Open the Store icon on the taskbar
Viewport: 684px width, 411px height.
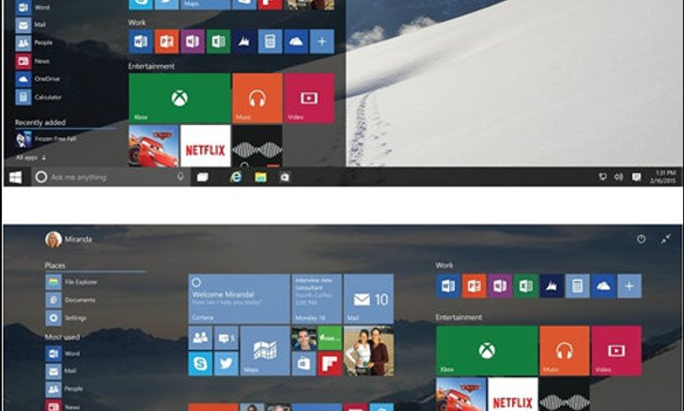coord(285,177)
